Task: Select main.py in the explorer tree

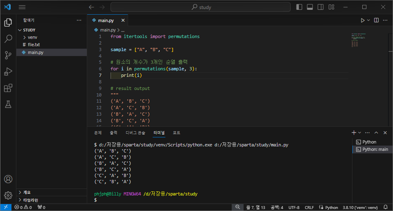Action: click(52, 52)
